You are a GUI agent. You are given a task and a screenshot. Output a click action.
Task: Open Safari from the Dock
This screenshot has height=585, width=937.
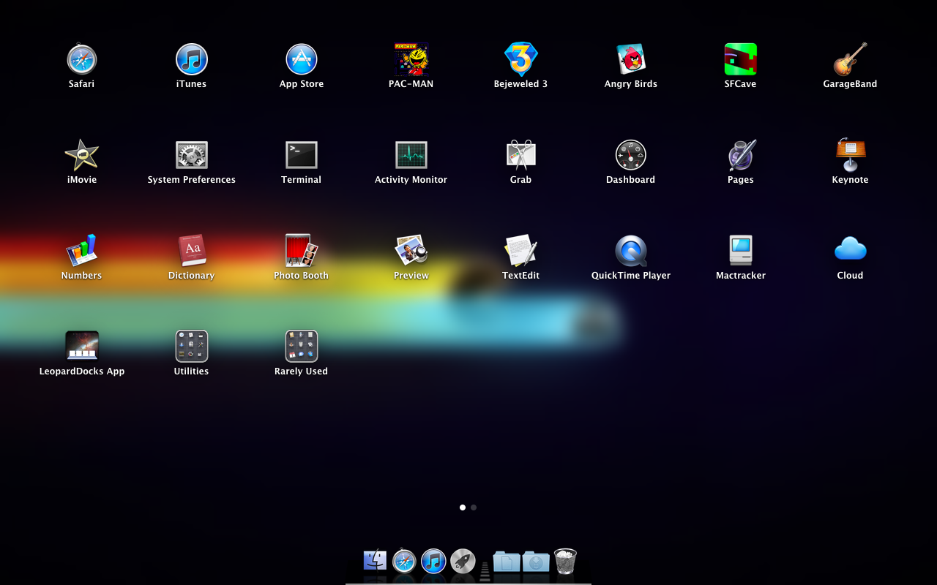[404, 561]
